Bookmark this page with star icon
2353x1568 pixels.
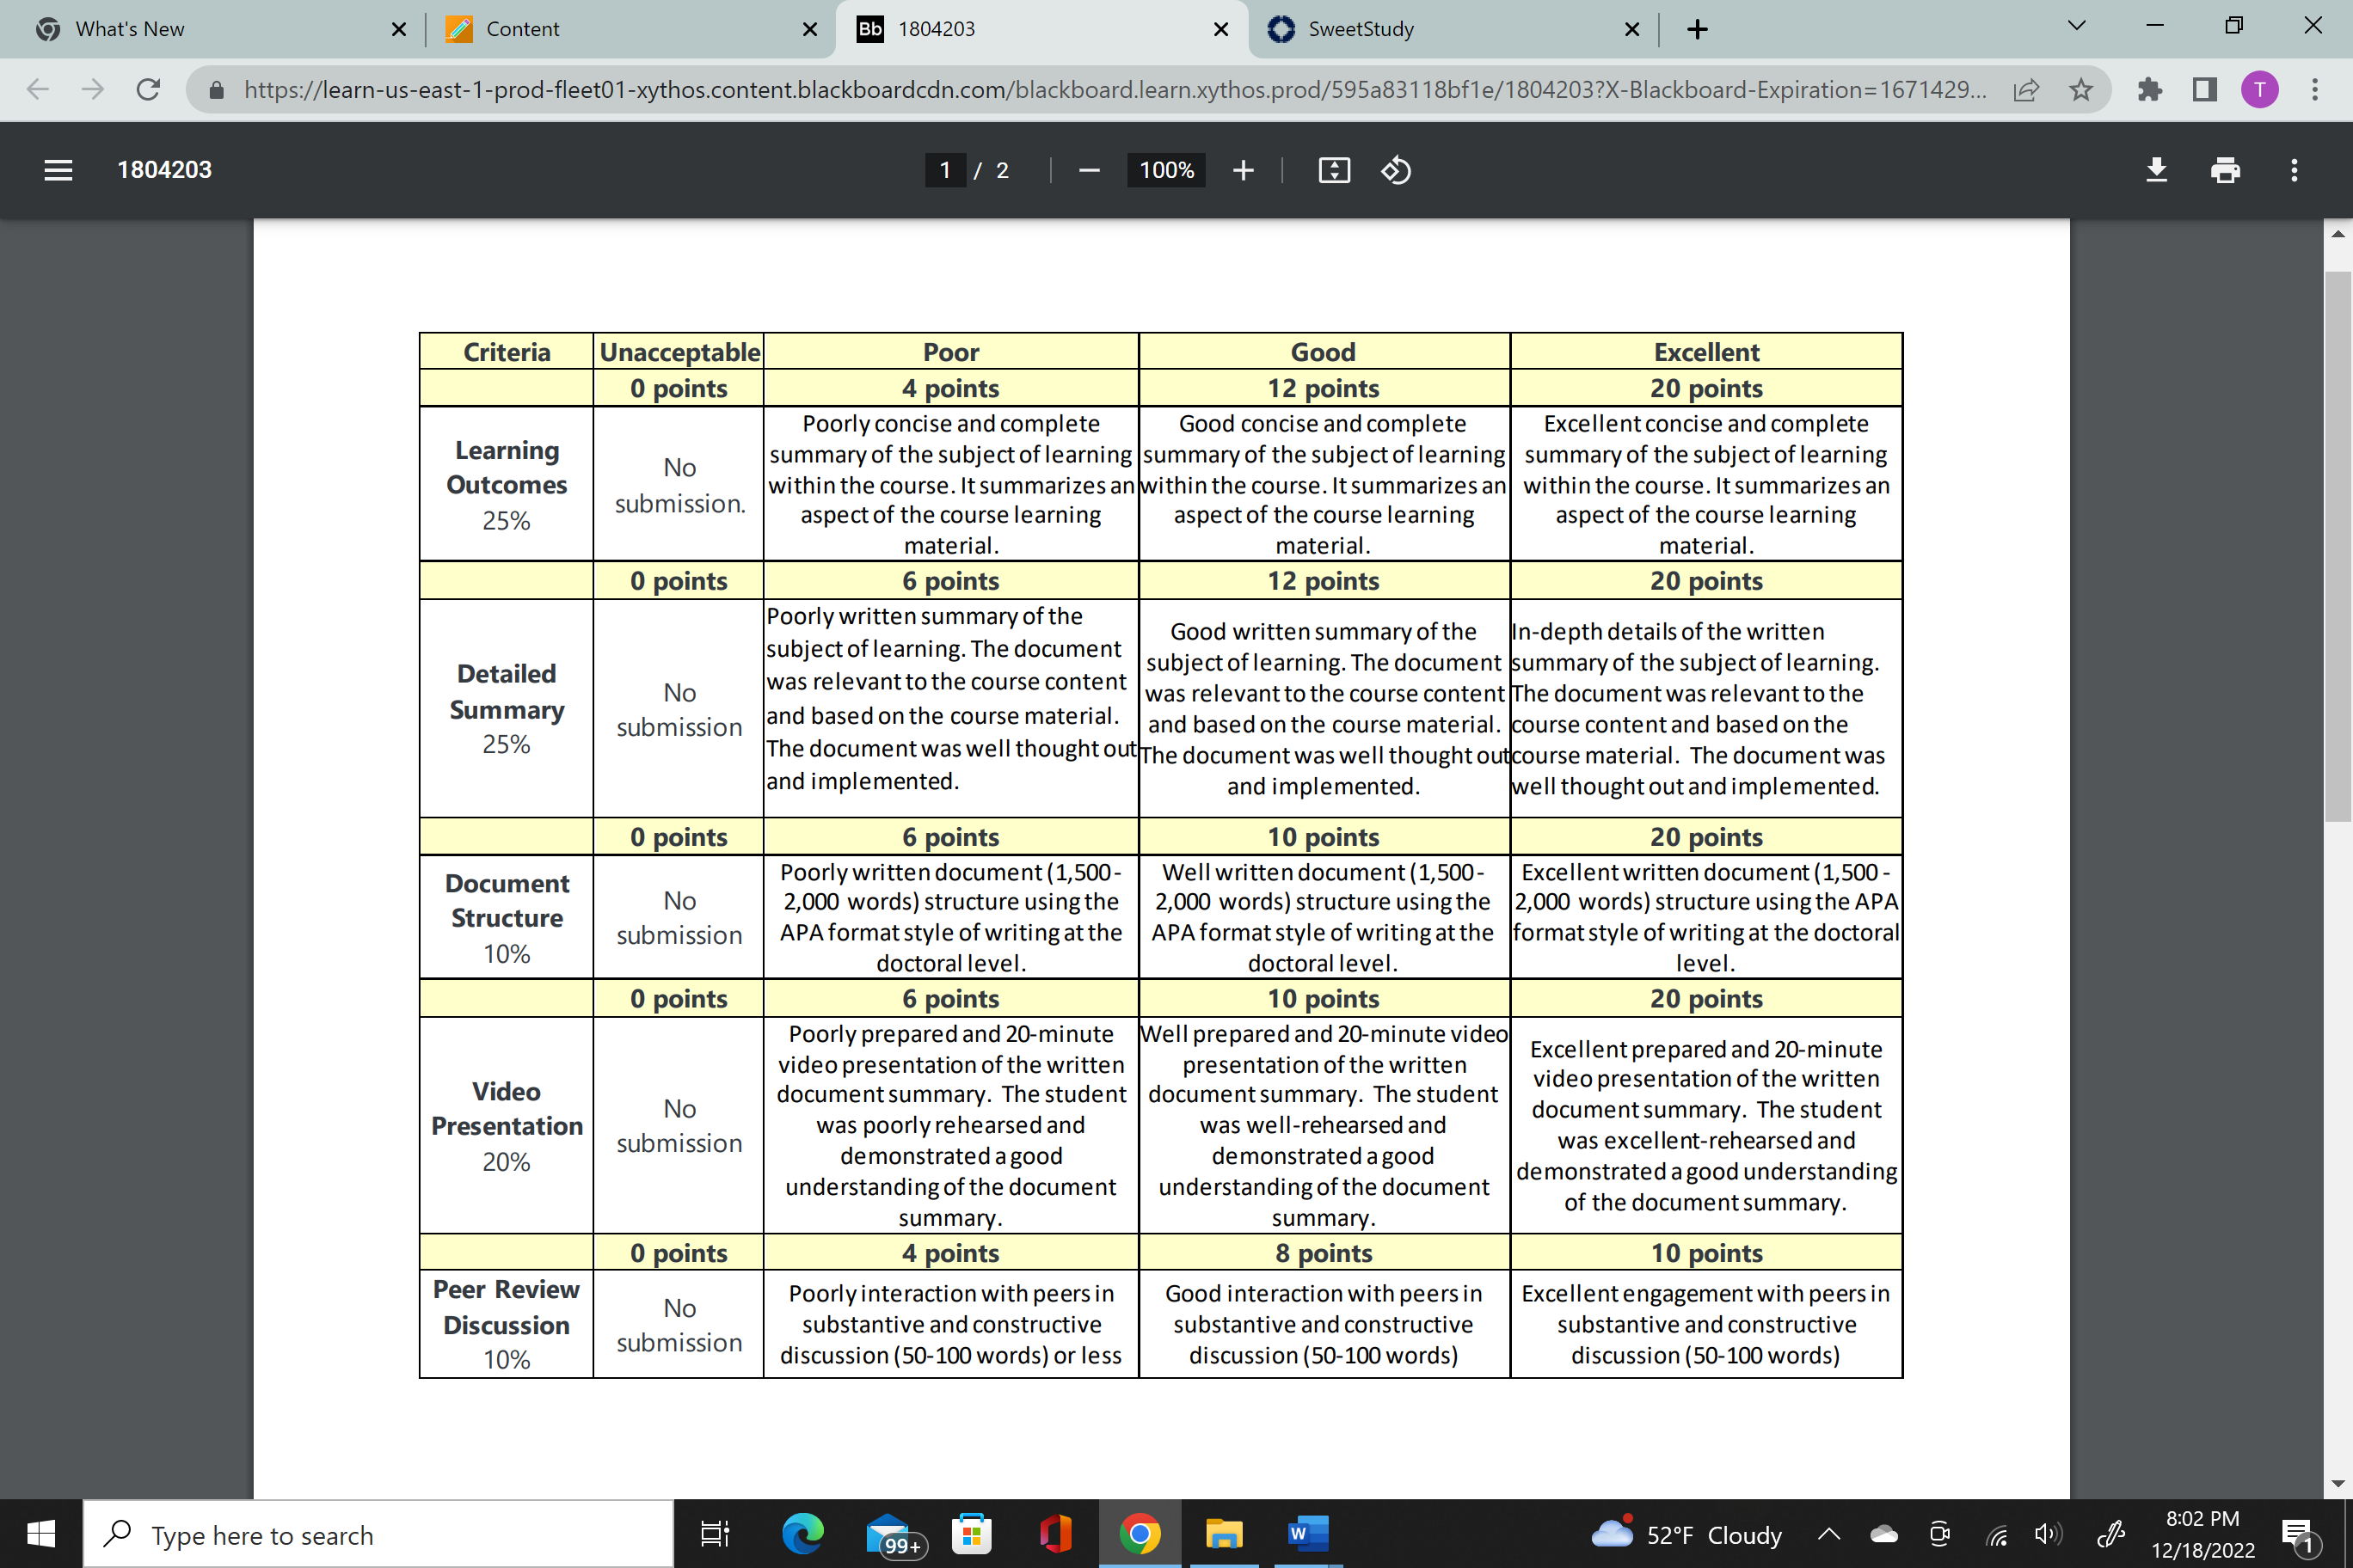point(2081,90)
